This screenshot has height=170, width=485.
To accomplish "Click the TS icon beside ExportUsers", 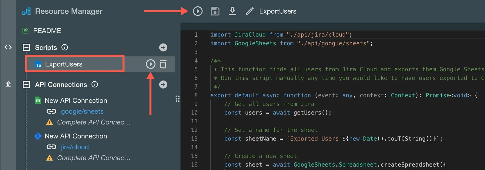I will (38, 65).
